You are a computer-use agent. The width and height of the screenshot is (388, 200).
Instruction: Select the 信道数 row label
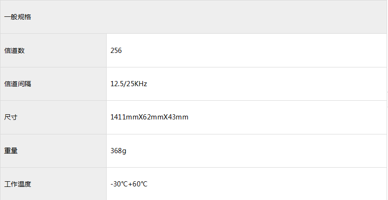point(15,51)
